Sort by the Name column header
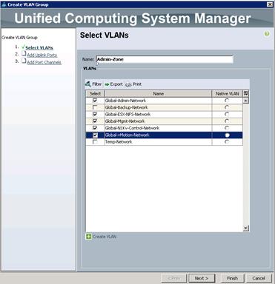The image size is (275, 284). coord(159,94)
